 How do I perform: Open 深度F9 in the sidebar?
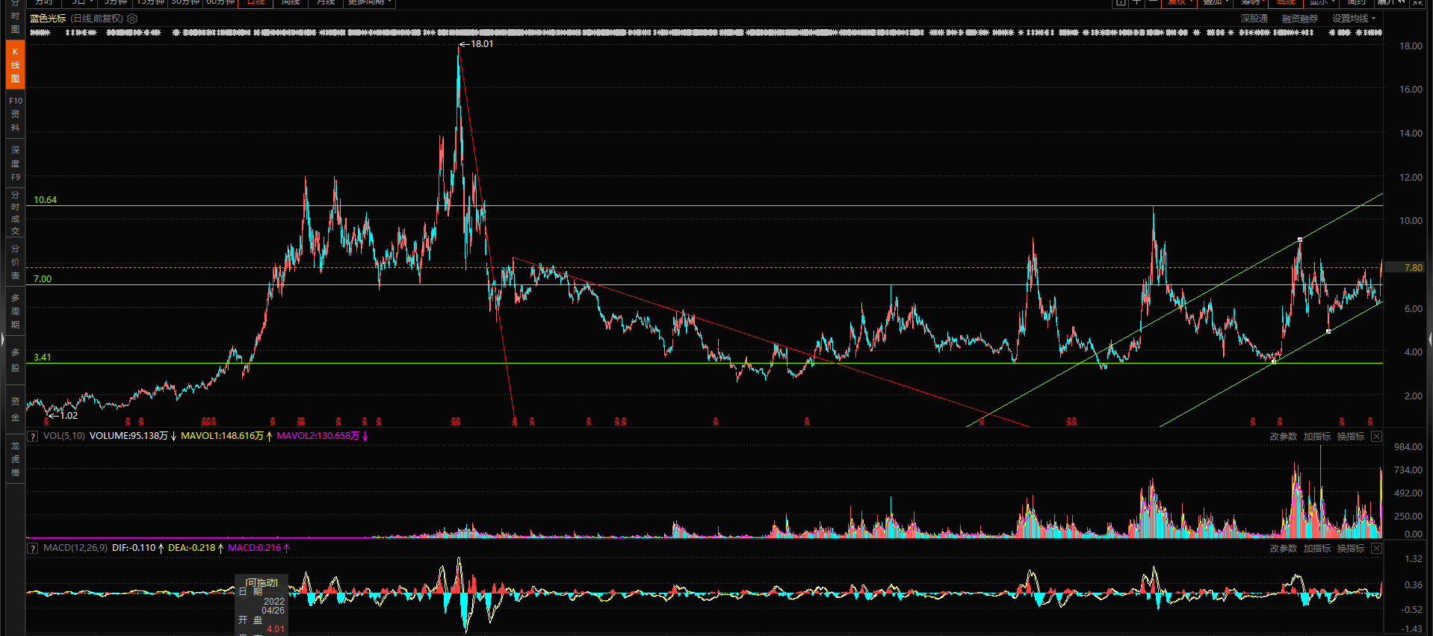click(x=15, y=163)
